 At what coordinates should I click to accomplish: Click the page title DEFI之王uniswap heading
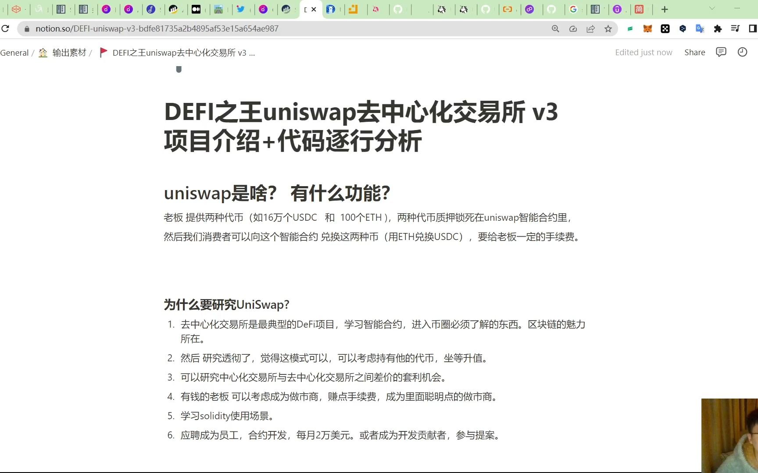(x=361, y=126)
